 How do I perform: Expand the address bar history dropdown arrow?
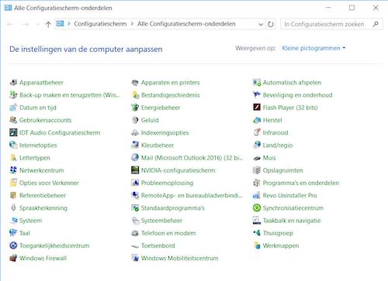(x=261, y=24)
